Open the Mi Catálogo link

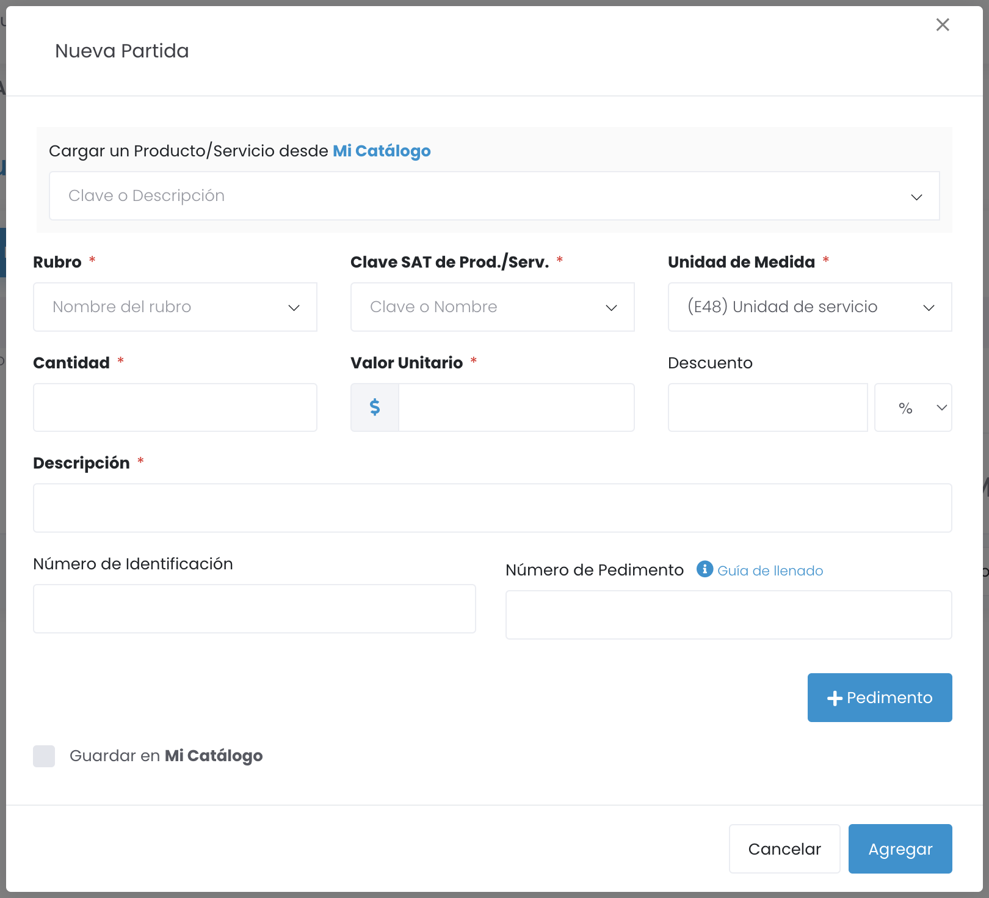pos(382,151)
